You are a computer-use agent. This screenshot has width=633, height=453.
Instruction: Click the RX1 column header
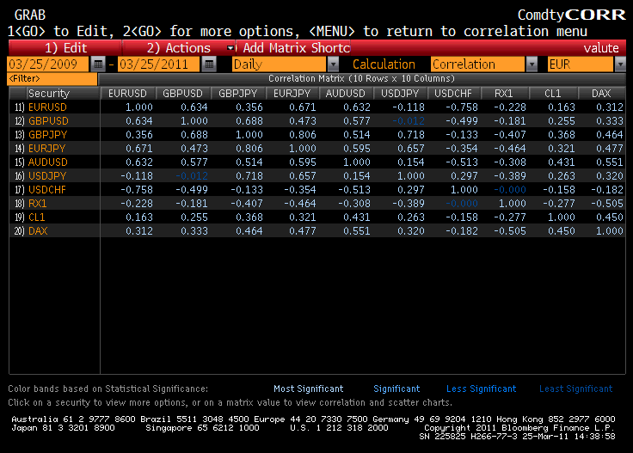pos(504,93)
